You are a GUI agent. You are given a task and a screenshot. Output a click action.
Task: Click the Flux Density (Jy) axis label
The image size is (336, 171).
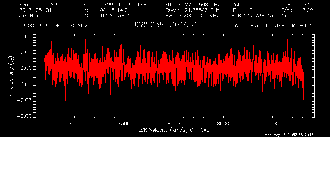click(11, 76)
